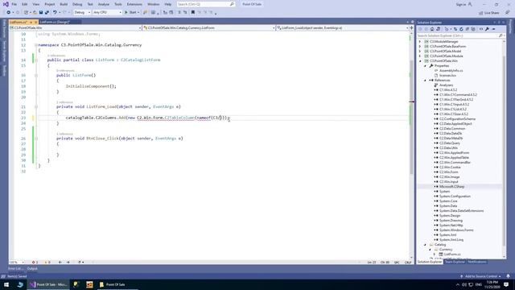Screen dimensions: 515x290
Task: Close the active ListForm.cs tab
Action: tap(35, 22)
